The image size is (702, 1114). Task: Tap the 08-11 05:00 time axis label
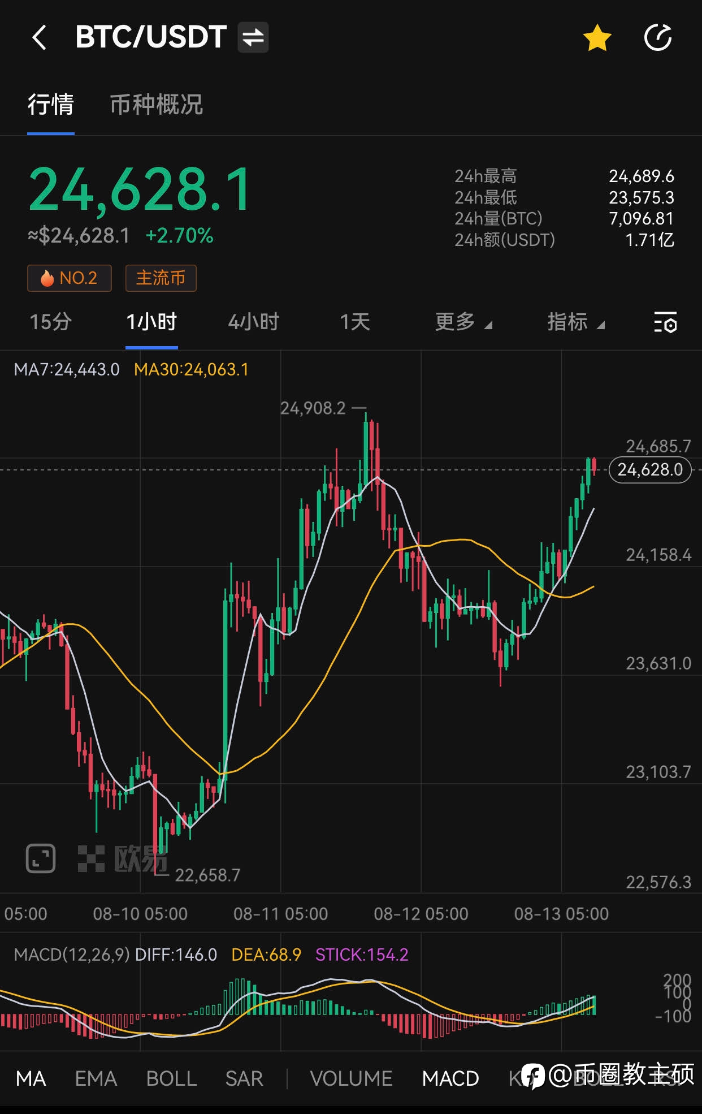coord(281,914)
